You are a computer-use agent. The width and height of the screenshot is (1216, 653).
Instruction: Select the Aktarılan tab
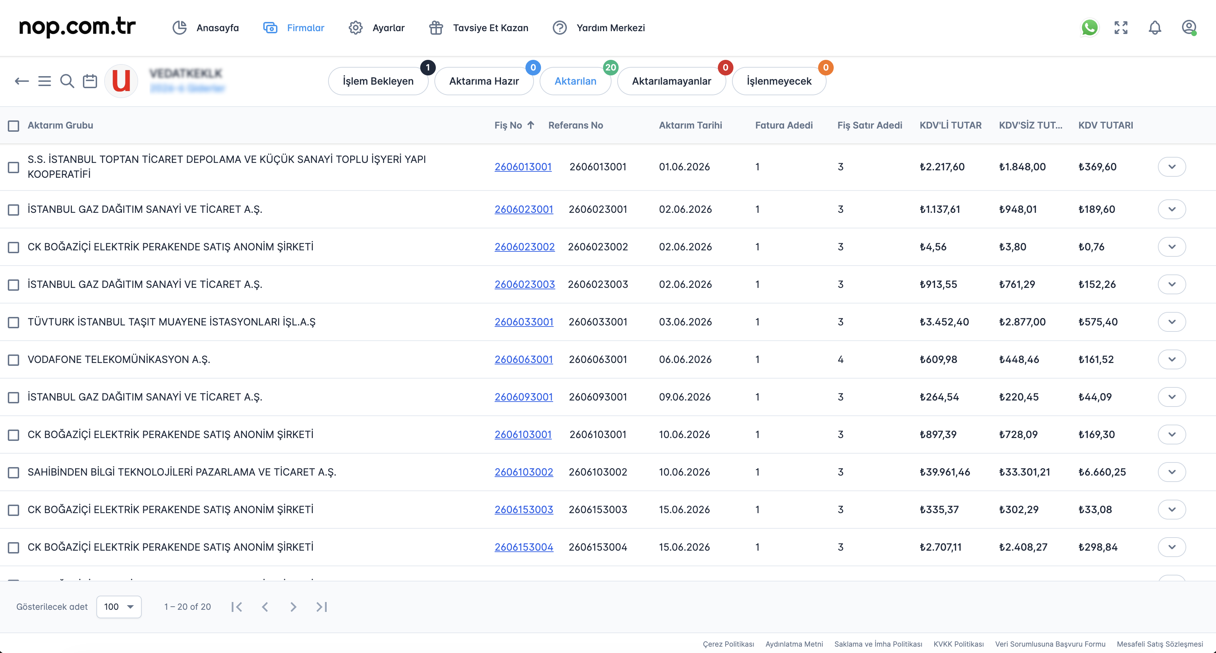click(x=575, y=81)
